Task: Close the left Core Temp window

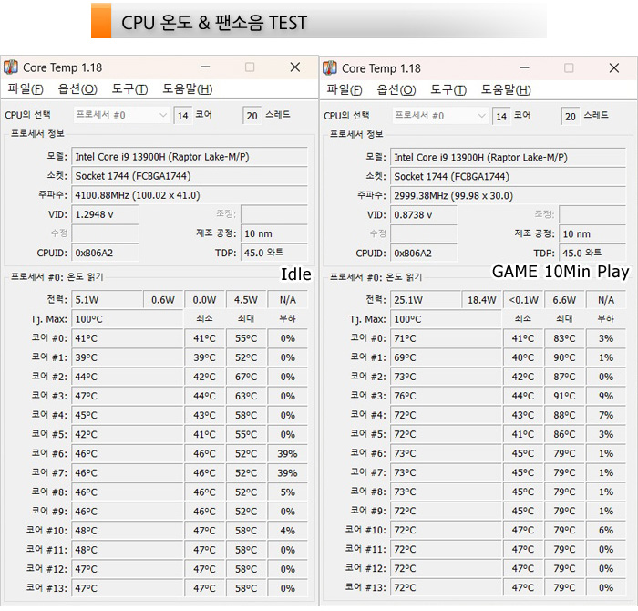Action: 294,67
